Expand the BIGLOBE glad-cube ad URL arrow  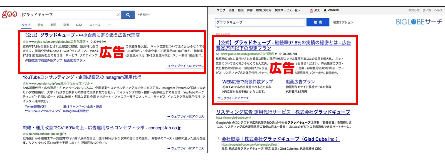pos(276,54)
